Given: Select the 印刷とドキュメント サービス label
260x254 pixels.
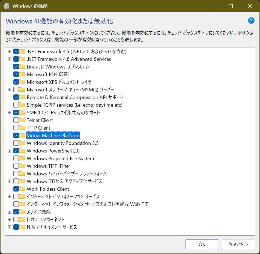Looking at the screenshot, I should click(52, 227).
